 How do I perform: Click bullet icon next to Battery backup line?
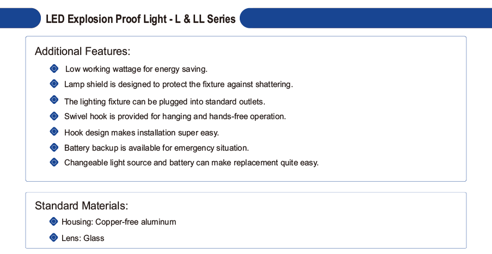point(54,147)
